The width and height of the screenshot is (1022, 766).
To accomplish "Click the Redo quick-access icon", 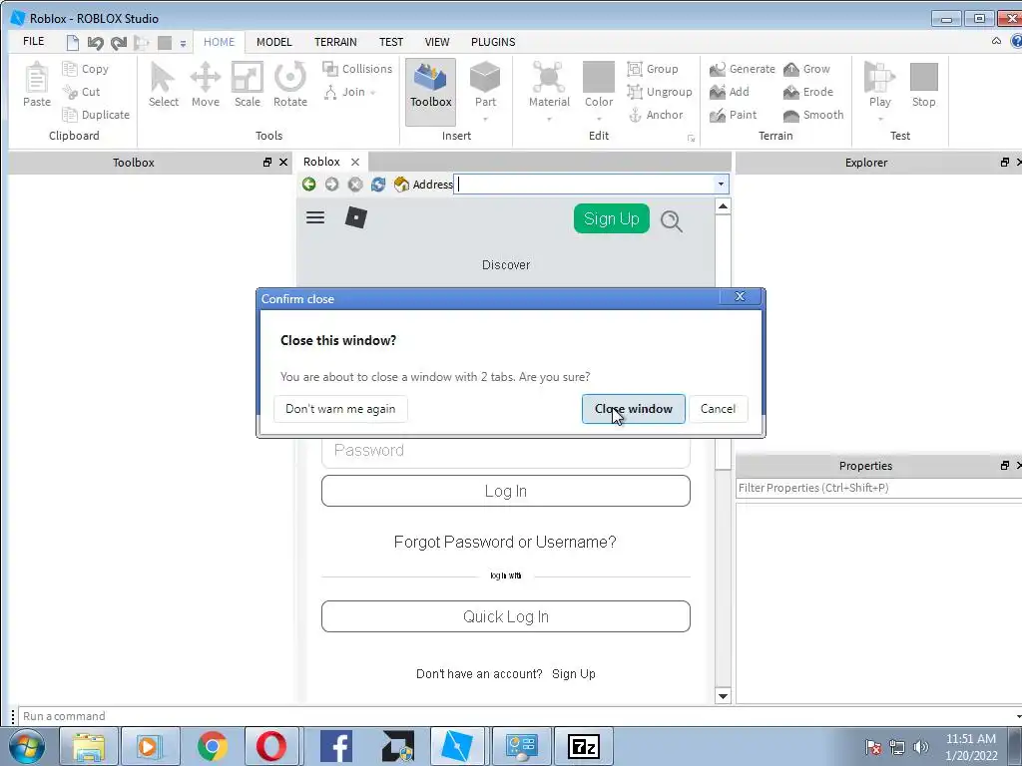I will coord(118,43).
